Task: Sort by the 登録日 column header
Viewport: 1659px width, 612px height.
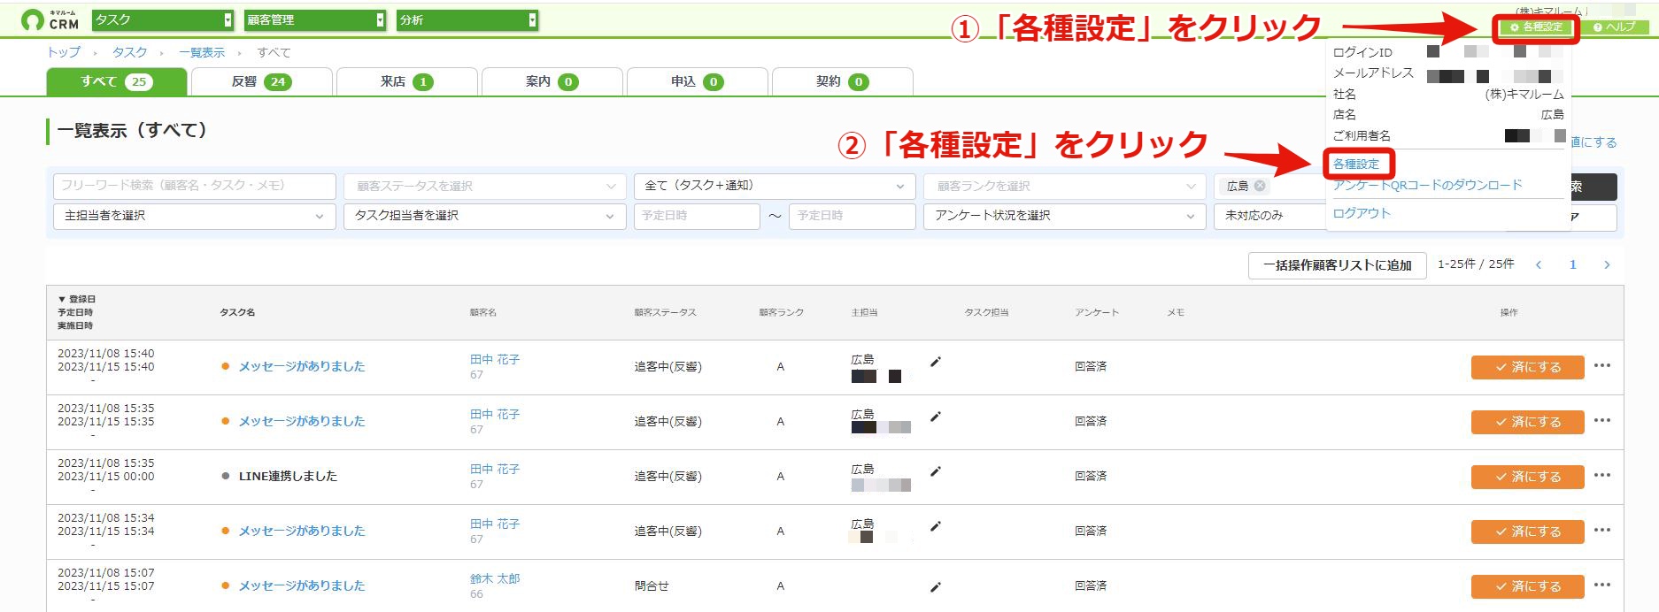Action: (x=77, y=299)
